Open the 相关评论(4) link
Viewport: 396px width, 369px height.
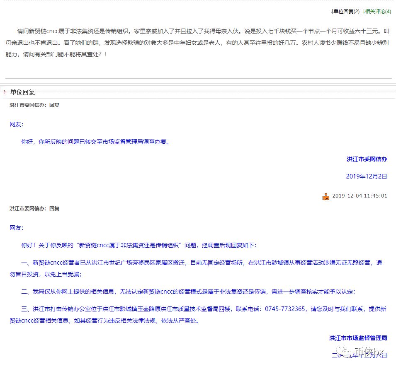377,11
